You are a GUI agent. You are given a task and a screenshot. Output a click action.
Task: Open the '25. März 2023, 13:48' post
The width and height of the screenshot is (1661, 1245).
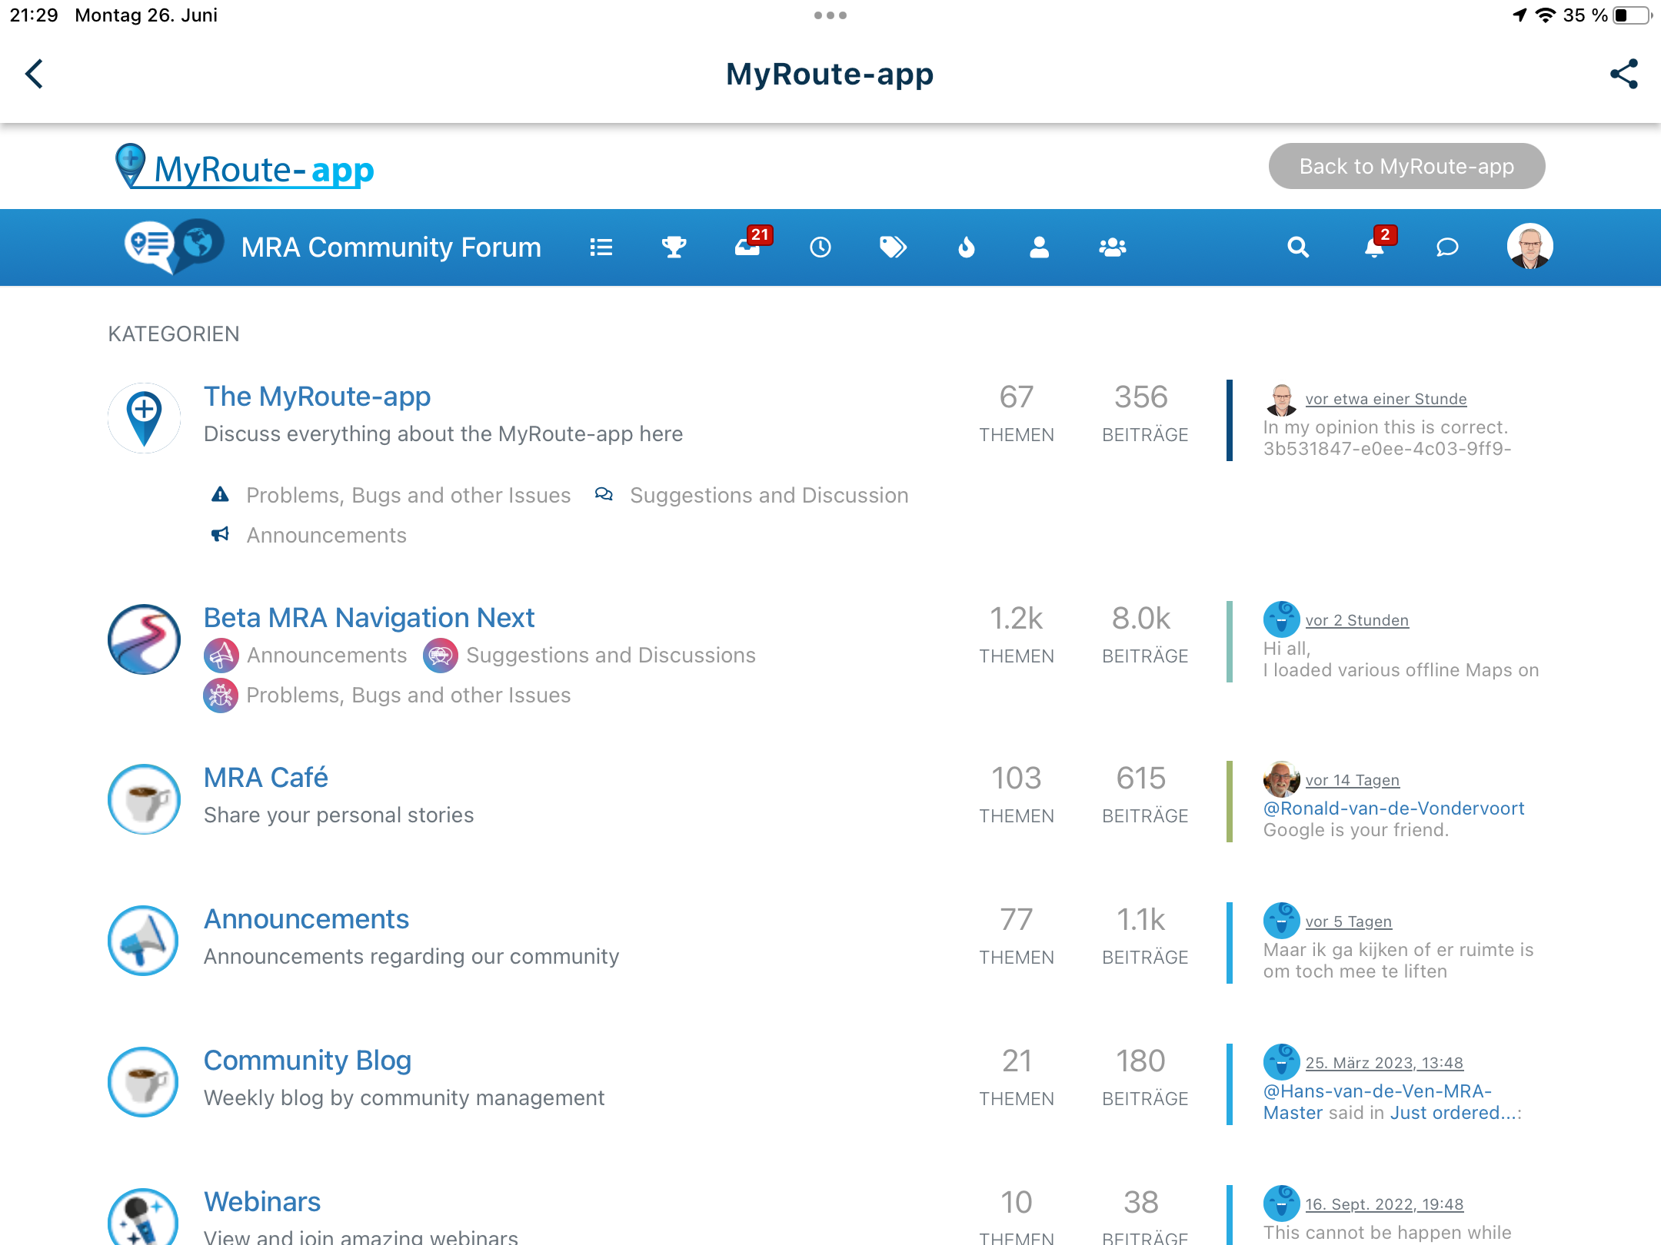coord(1384,1063)
